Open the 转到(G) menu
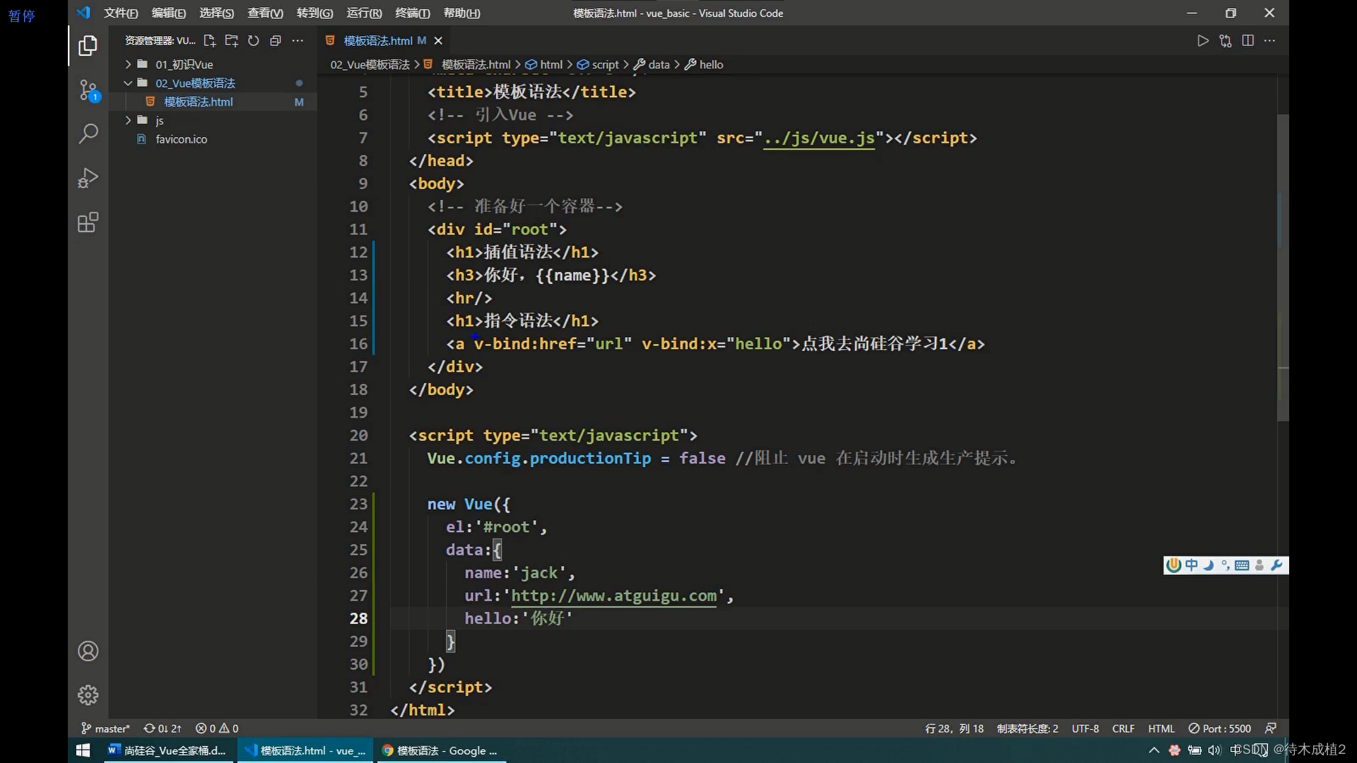The height and width of the screenshot is (763, 1357). [315, 13]
